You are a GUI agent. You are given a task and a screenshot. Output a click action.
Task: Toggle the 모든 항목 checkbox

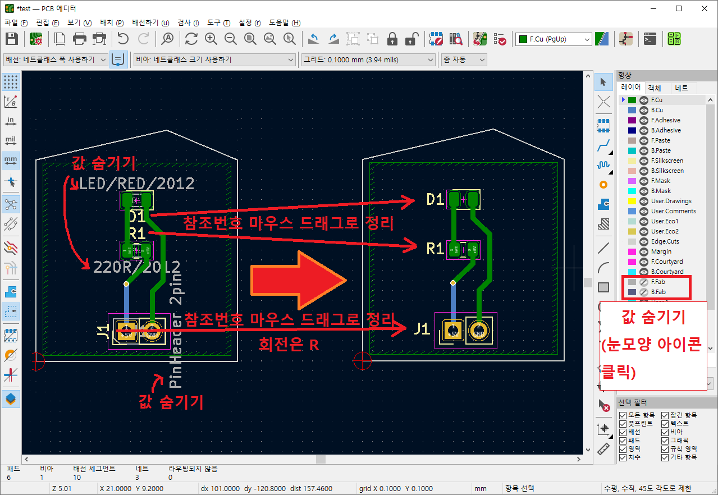(x=623, y=415)
